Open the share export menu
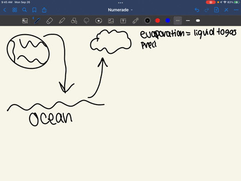241x181 pixels. (44, 10)
